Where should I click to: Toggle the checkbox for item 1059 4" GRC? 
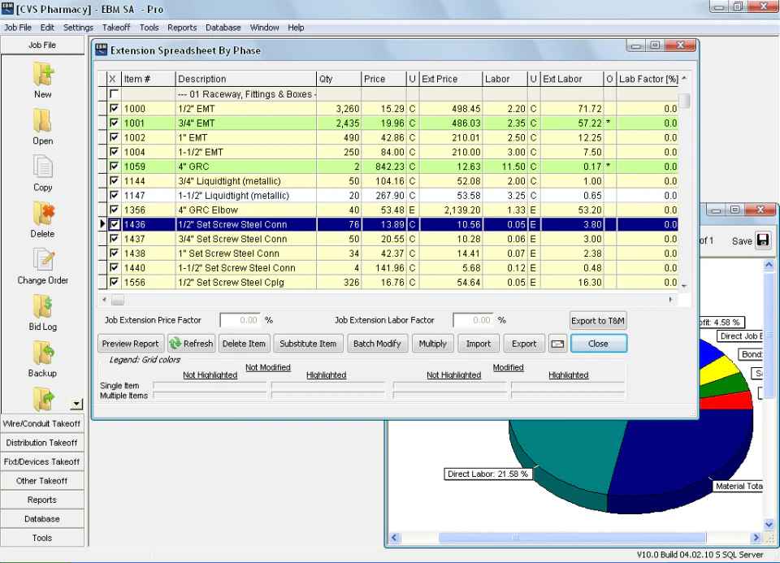(x=114, y=166)
